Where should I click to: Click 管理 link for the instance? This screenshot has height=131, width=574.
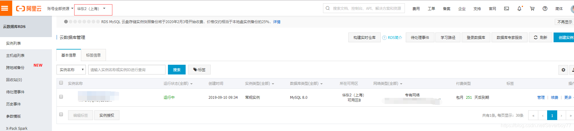click(x=541, y=98)
